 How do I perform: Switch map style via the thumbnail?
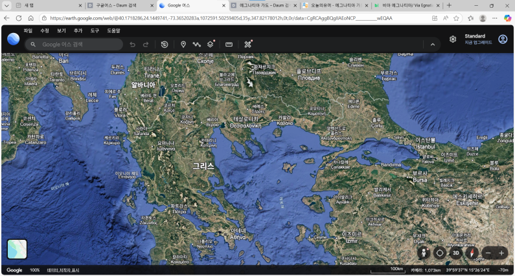tap(17, 249)
